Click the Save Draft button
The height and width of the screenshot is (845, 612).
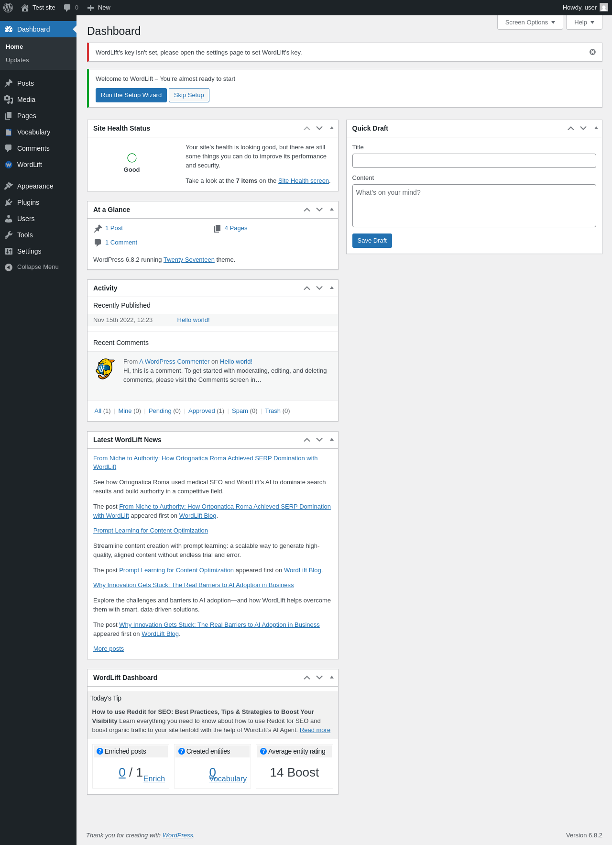tap(372, 241)
